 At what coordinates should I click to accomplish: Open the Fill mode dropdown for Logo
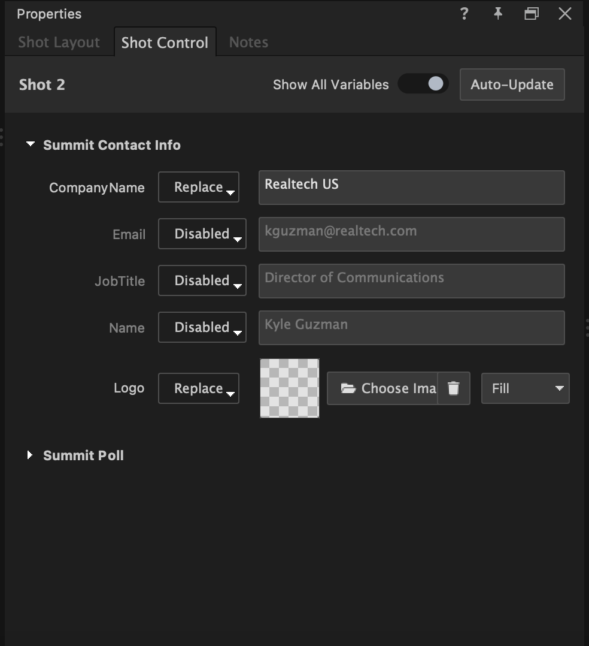(525, 388)
